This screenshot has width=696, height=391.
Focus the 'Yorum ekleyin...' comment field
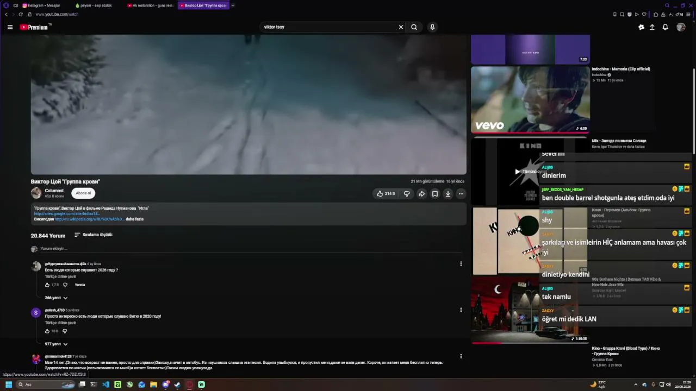click(x=250, y=249)
